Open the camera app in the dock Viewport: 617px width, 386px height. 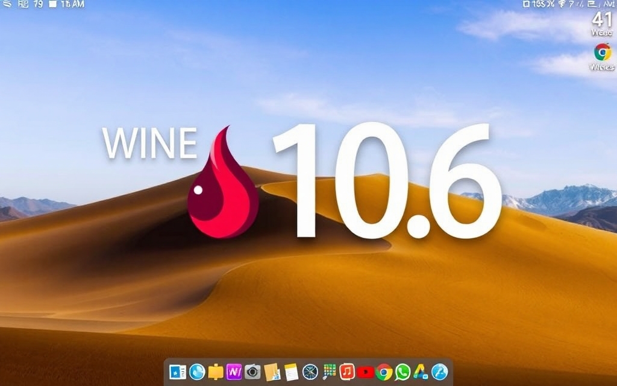[x=252, y=372]
